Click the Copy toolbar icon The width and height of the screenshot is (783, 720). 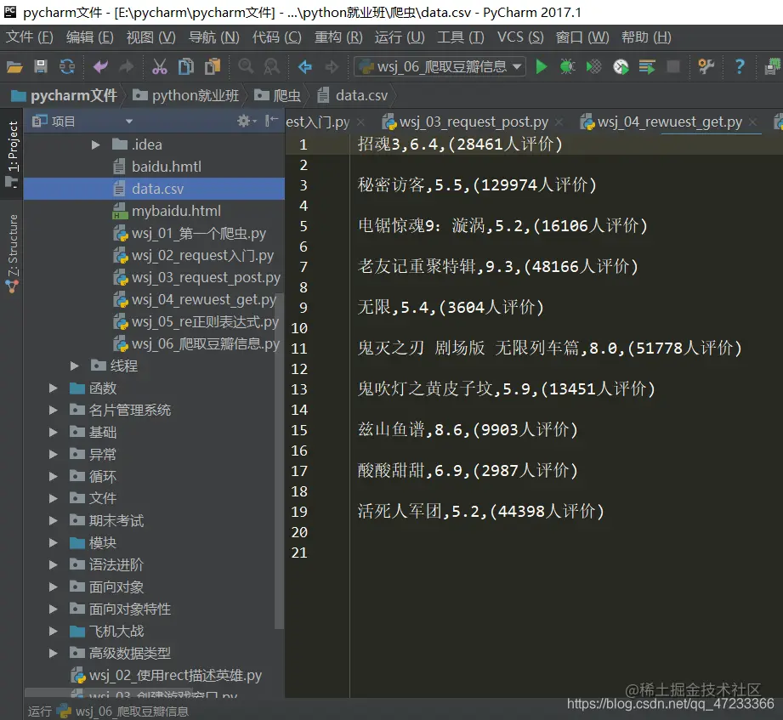(186, 66)
